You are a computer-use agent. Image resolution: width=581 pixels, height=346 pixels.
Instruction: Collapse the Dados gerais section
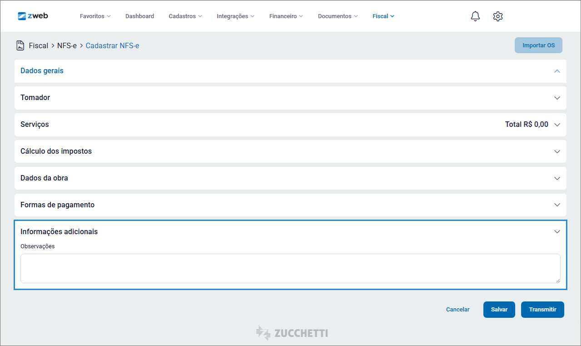click(557, 71)
